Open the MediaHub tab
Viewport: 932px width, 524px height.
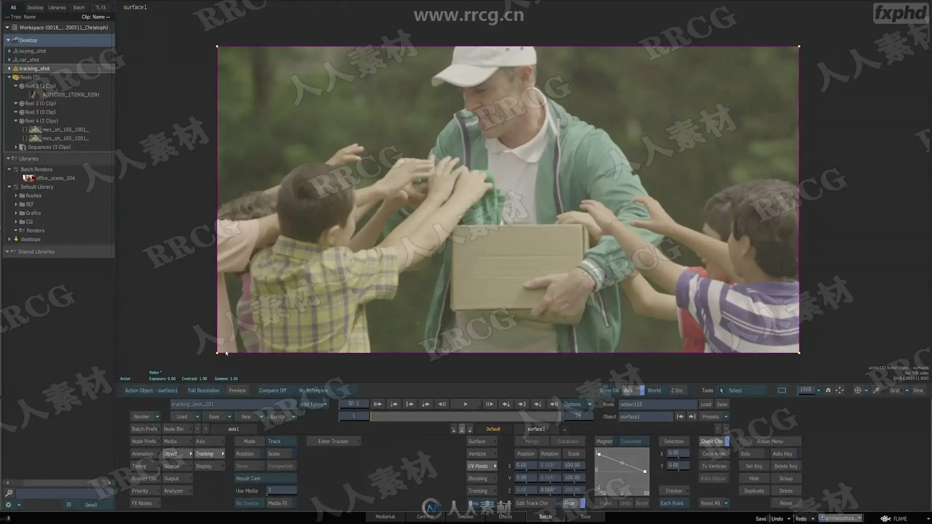tap(385, 517)
